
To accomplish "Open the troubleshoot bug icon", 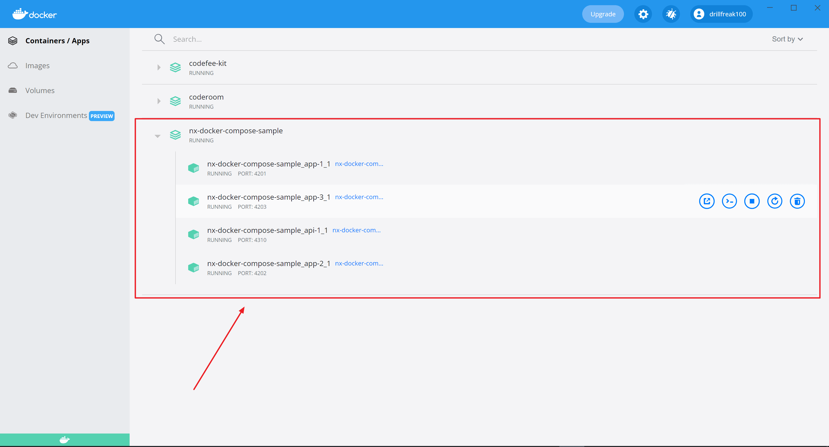I will (x=671, y=14).
